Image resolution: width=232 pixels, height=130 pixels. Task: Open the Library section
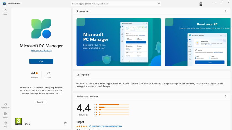(x=5, y=115)
